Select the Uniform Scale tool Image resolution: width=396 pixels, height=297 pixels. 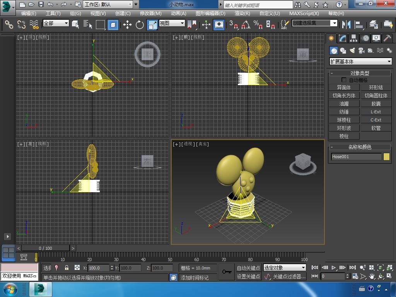tap(152, 24)
